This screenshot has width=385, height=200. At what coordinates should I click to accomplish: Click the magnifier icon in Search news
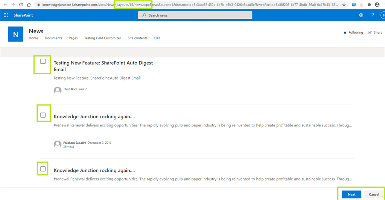[144, 15]
